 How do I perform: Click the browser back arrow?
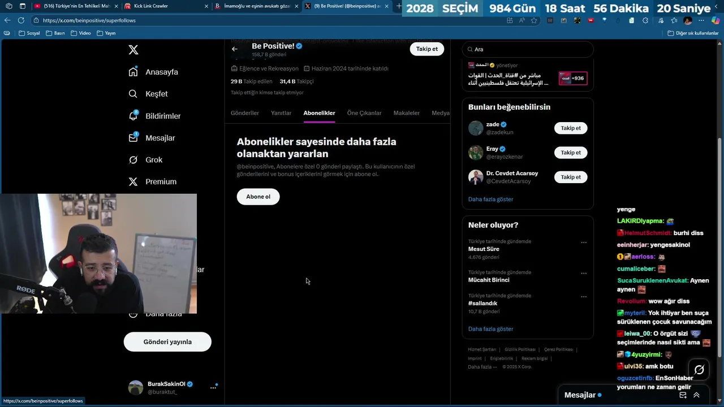click(x=7, y=20)
